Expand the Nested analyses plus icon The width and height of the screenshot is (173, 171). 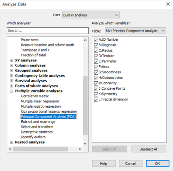click(x=11, y=142)
